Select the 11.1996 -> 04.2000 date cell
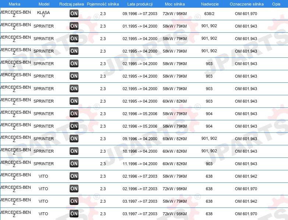288x220 pixels. pos(140,164)
